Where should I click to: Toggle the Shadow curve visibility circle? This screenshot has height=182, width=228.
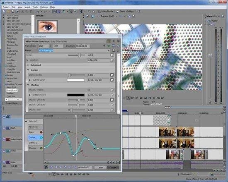tap(41, 148)
